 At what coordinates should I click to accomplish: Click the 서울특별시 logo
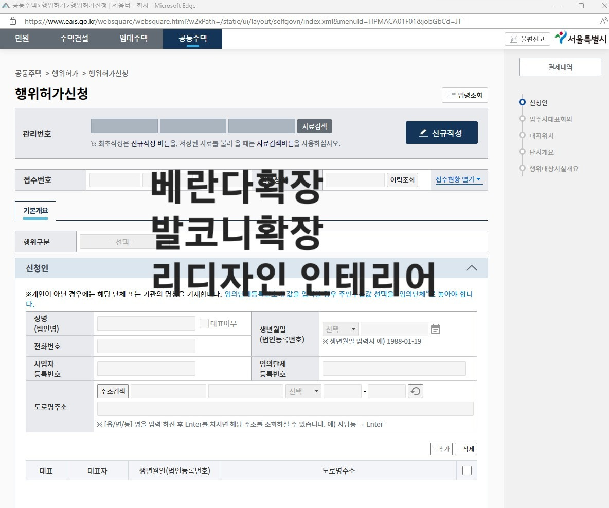[581, 38]
